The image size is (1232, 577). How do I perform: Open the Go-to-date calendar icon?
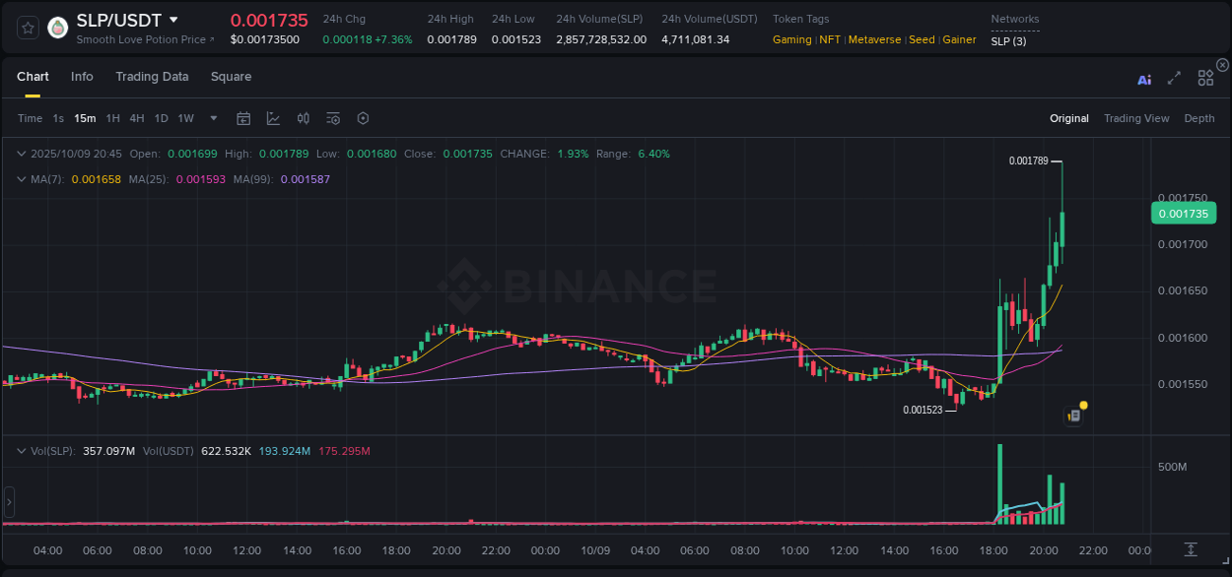coord(243,118)
